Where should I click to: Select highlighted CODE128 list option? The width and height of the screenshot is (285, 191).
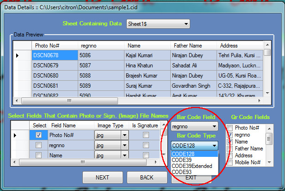183,154
